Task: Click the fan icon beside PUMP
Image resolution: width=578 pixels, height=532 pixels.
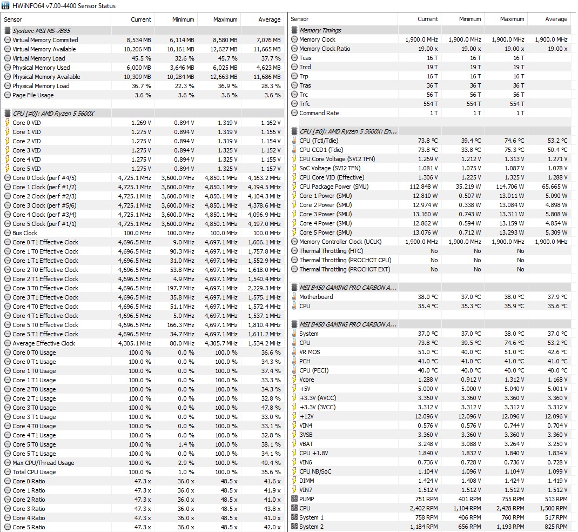Action: pyautogui.click(x=294, y=499)
